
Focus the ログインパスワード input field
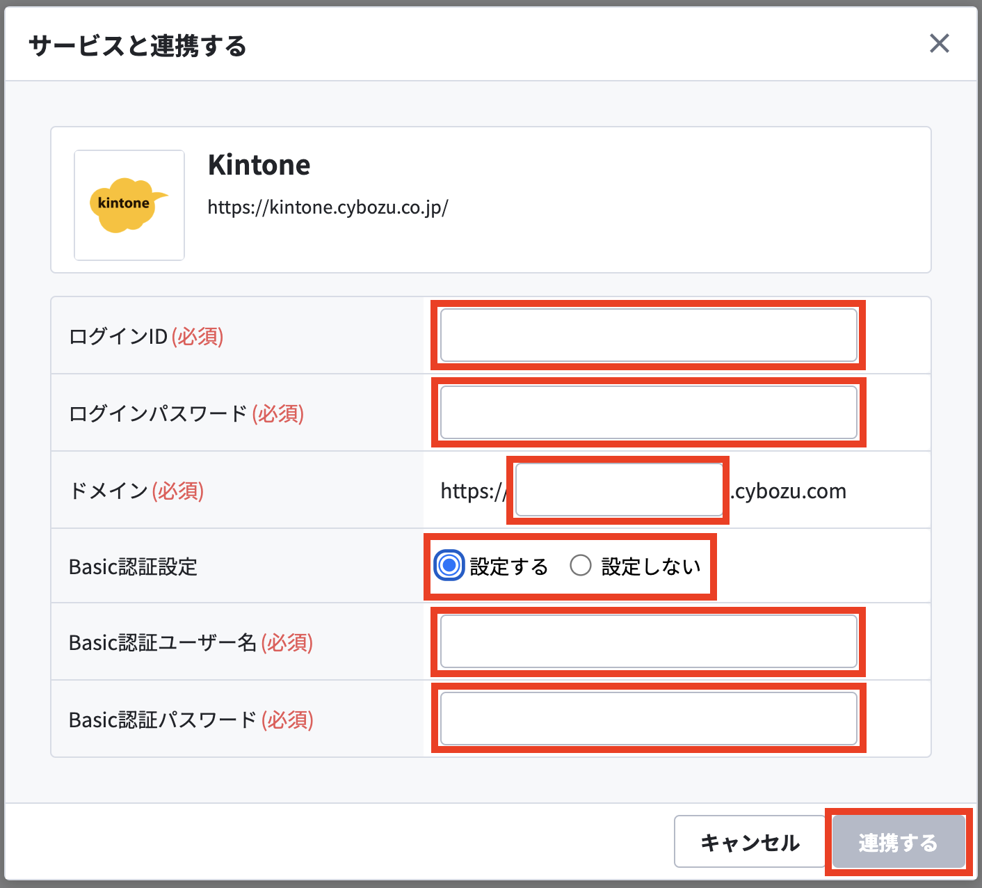648,413
